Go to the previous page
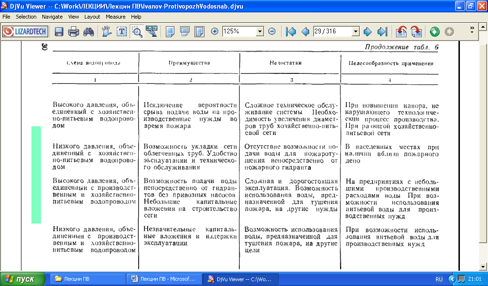This screenshot has height=286, width=488. (305, 31)
